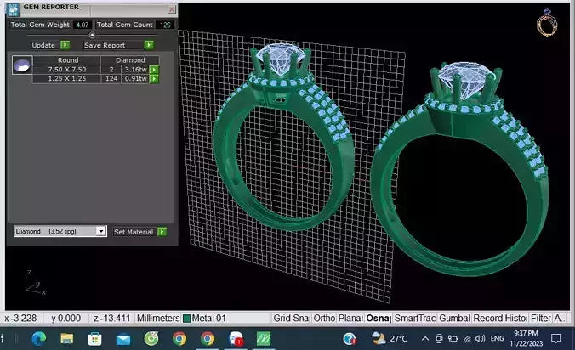Viewport: 575px width, 350px height.
Task: Click the green arrow beside Set Material
Action: coord(162,231)
